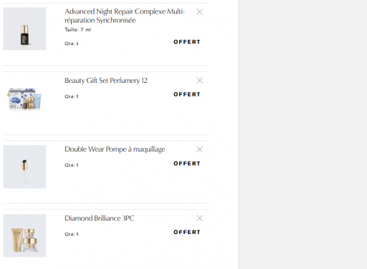Click OFFERT label for Double Wear pump
Viewport: 367px width, 269px height.
[x=187, y=164]
